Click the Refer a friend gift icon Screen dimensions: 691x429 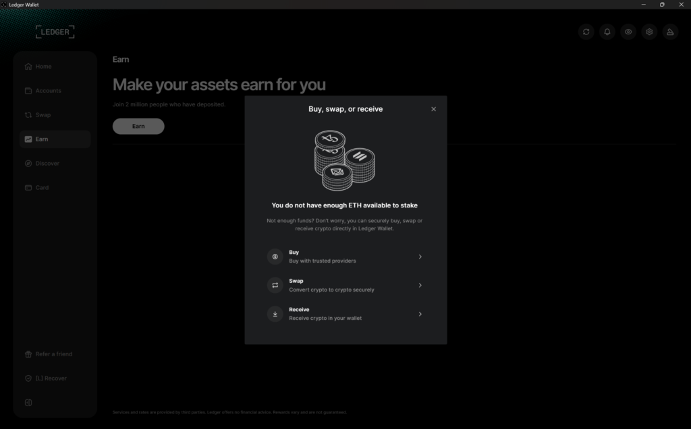point(28,354)
